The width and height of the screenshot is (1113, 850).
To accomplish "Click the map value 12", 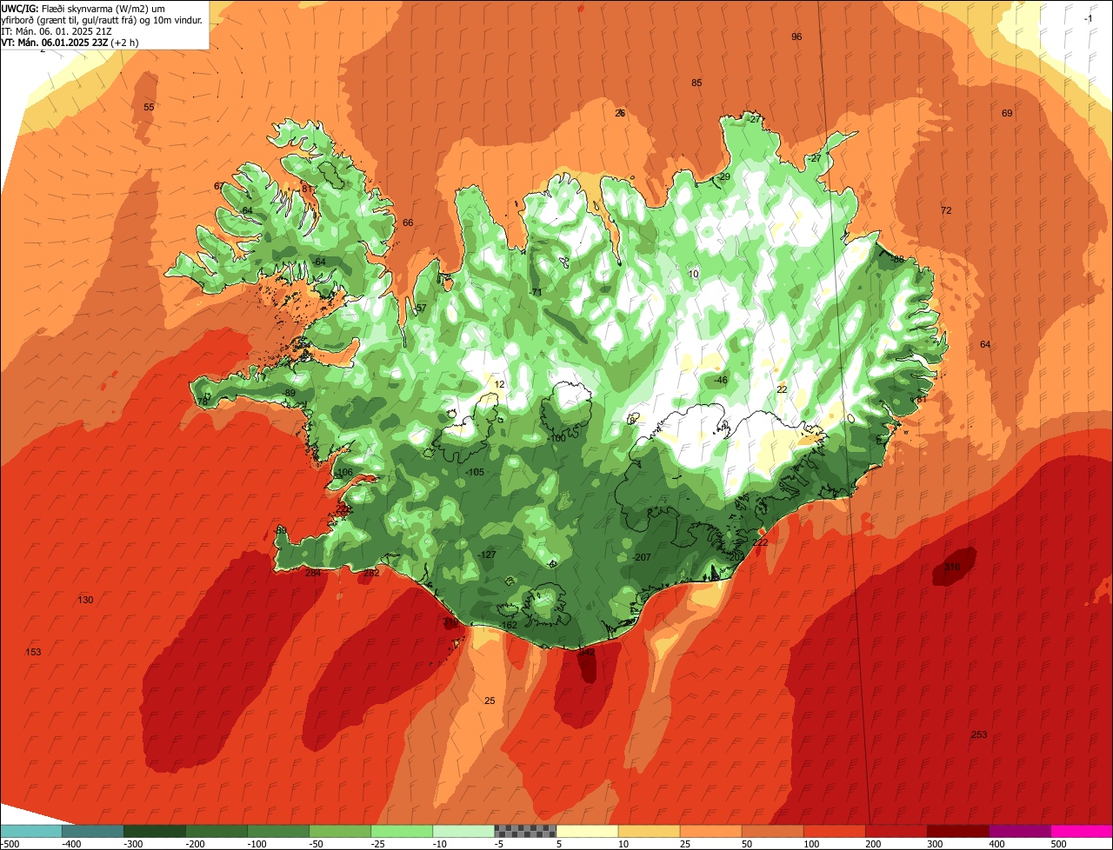I will click(x=499, y=384).
